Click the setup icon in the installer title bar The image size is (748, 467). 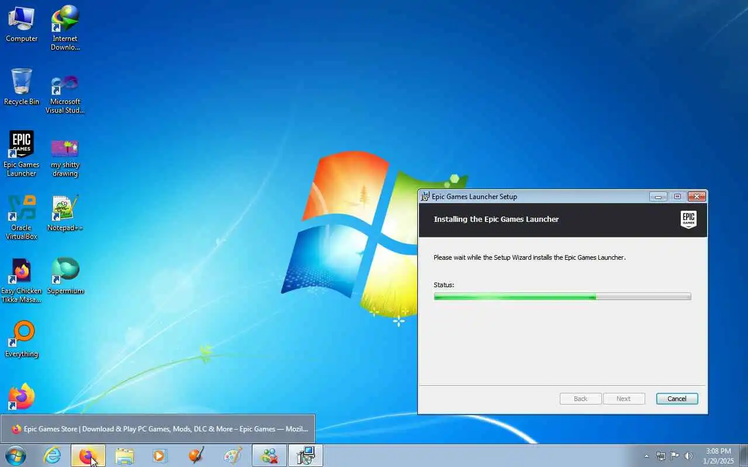pos(425,196)
